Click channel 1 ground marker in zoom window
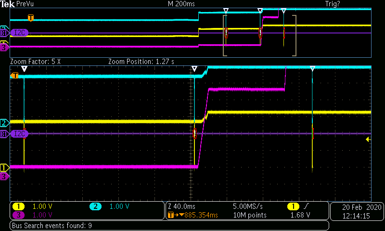 4,168
